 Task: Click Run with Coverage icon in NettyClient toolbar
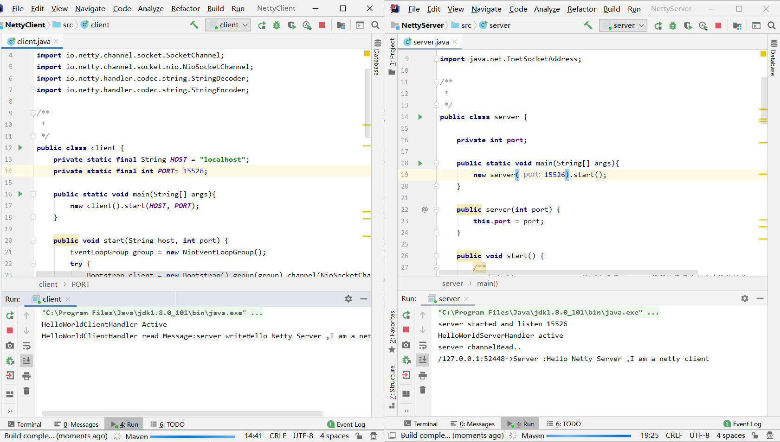click(x=291, y=25)
